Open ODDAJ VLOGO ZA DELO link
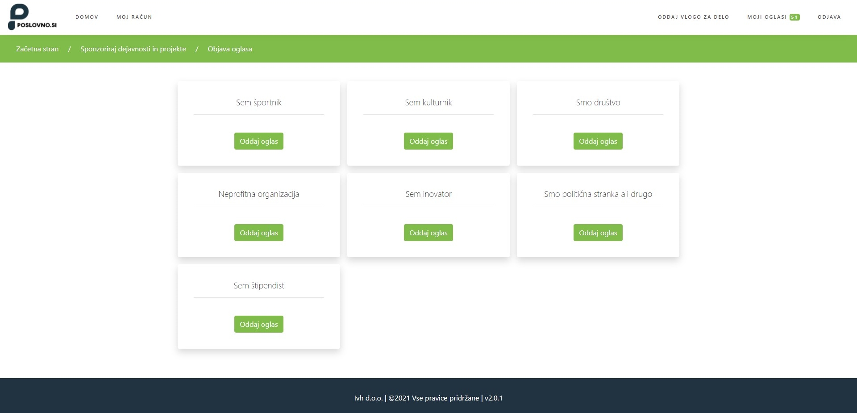Image resolution: width=857 pixels, height=413 pixels. [x=693, y=17]
